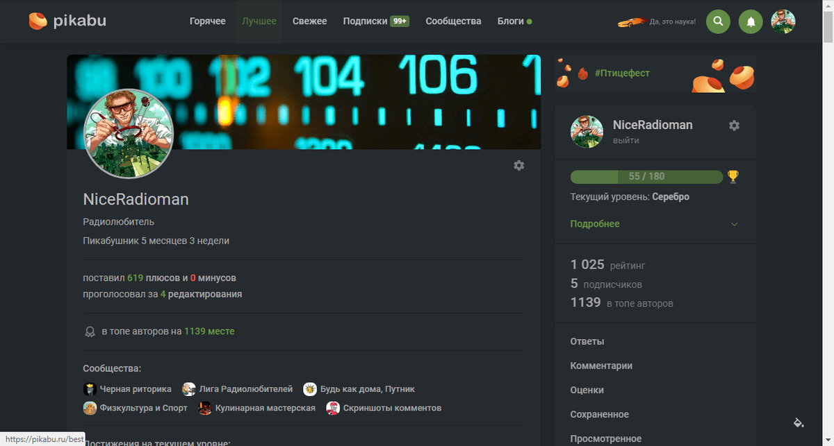Click the orange car promo icon
Viewport: 834px width, 446px height.
coord(631,22)
